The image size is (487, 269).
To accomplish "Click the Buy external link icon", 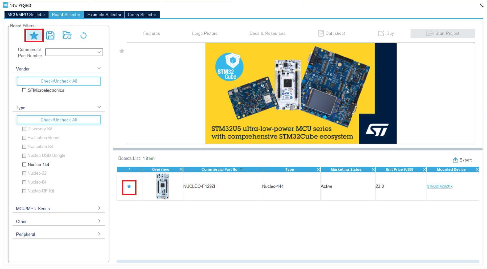I will [x=381, y=33].
